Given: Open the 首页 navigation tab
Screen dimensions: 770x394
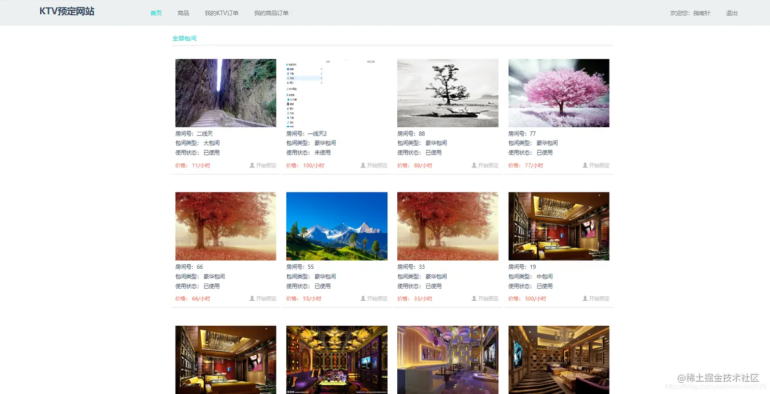Looking at the screenshot, I should pyautogui.click(x=156, y=13).
